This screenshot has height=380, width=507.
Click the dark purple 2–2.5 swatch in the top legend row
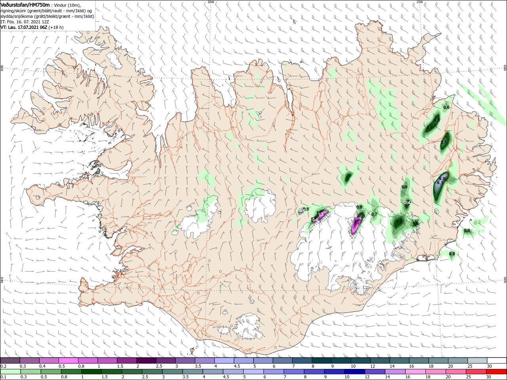146,360
